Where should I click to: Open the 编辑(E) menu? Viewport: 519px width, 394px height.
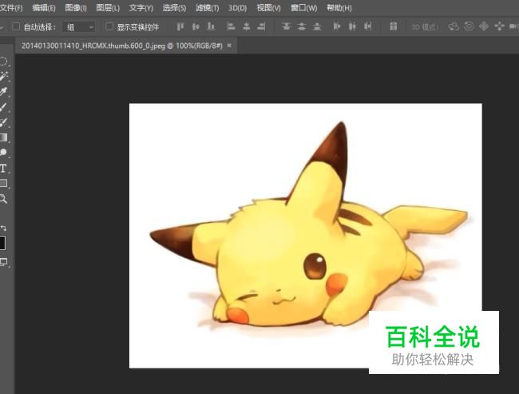(44, 8)
